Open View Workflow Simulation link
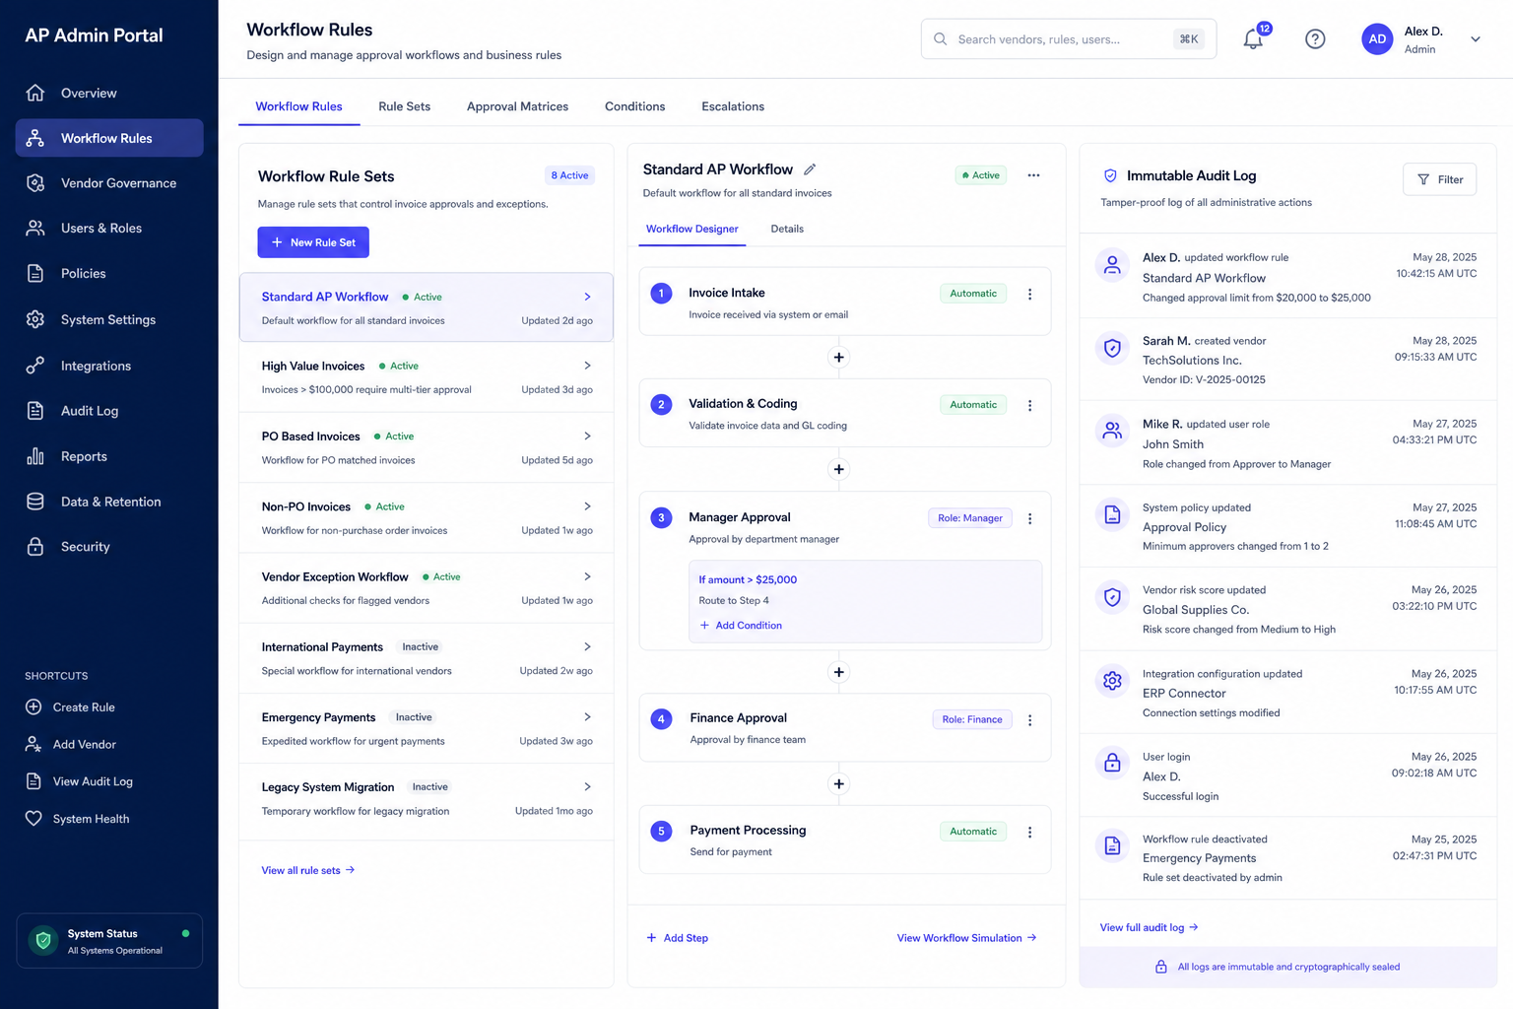 (x=966, y=938)
